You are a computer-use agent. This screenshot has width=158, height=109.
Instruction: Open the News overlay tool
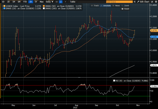pos(116,5)
